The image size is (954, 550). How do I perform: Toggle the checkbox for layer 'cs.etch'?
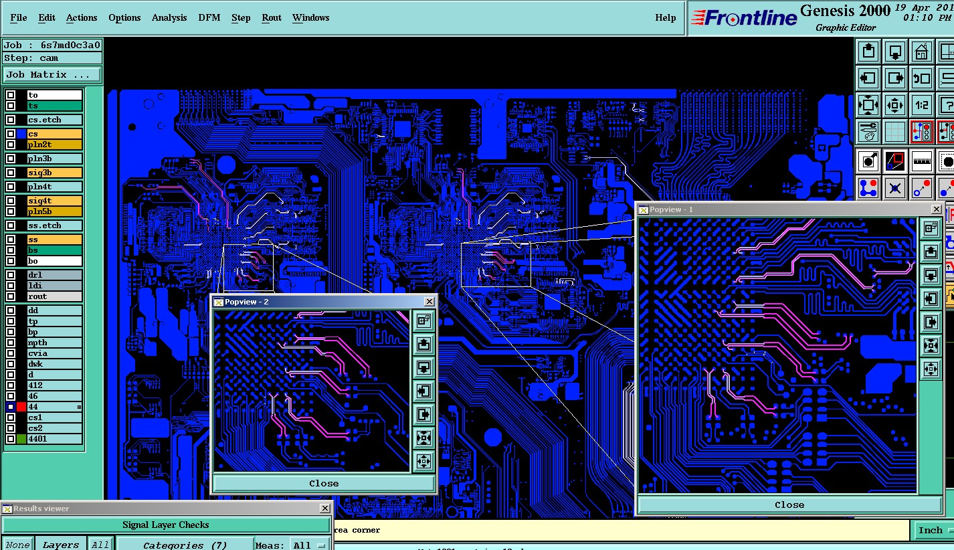click(x=11, y=120)
